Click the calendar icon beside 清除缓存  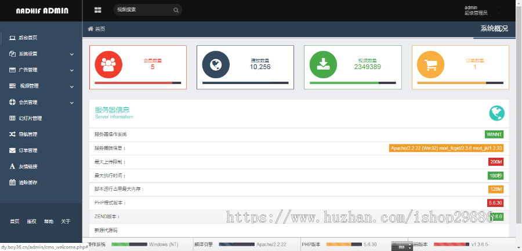(x=12, y=183)
